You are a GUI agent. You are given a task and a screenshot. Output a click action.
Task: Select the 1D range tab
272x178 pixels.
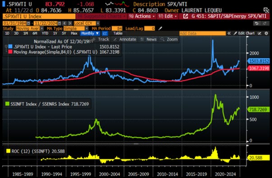[7, 33]
